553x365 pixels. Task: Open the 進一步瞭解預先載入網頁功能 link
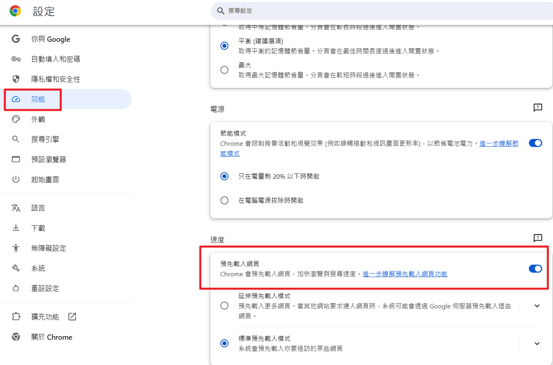(x=405, y=274)
